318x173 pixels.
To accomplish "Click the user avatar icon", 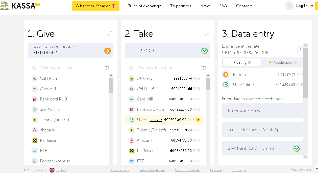I will tap(289, 6).
